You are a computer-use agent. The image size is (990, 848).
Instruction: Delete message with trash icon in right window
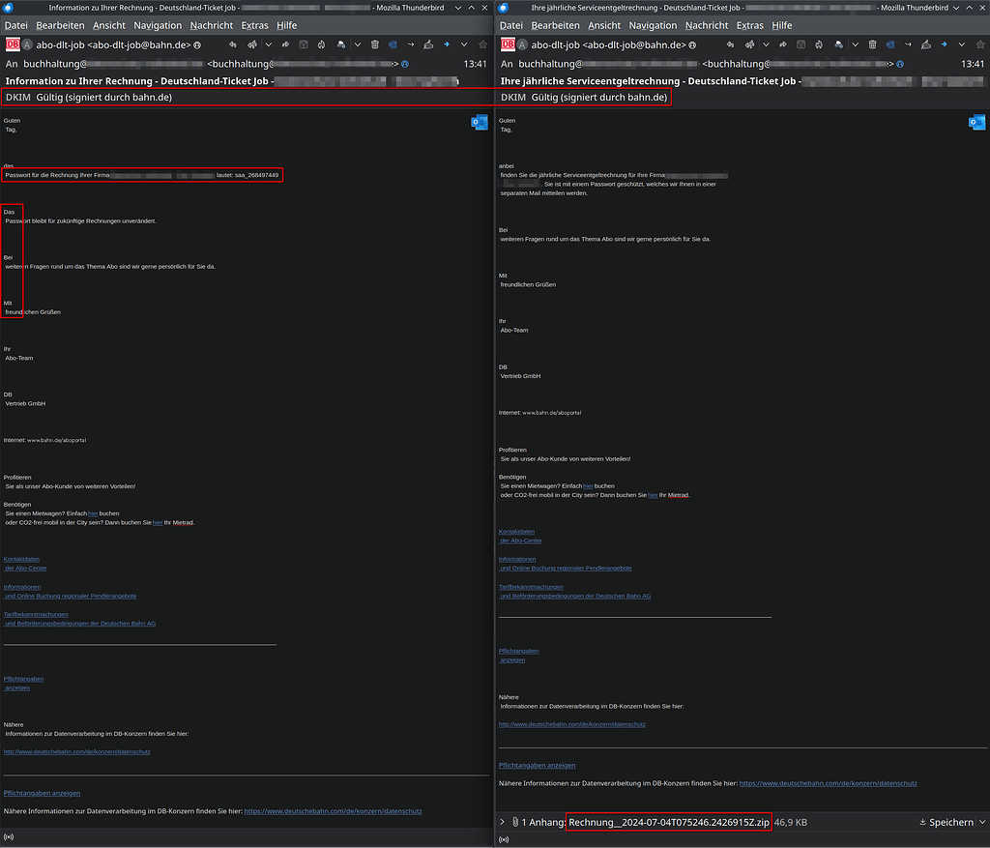point(872,44)
